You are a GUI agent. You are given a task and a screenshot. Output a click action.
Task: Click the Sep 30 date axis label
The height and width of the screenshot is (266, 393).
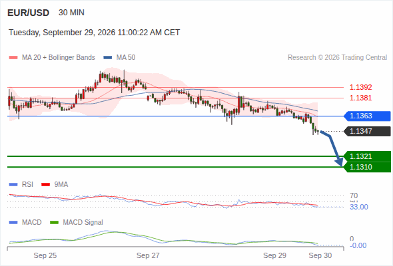tap(320, 255)
